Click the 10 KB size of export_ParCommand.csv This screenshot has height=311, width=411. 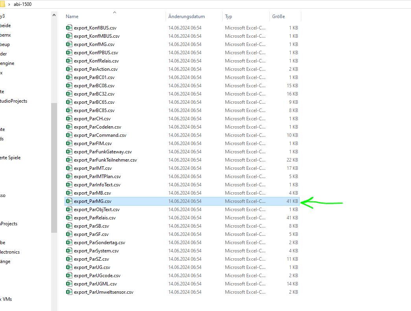coord(292,135)
